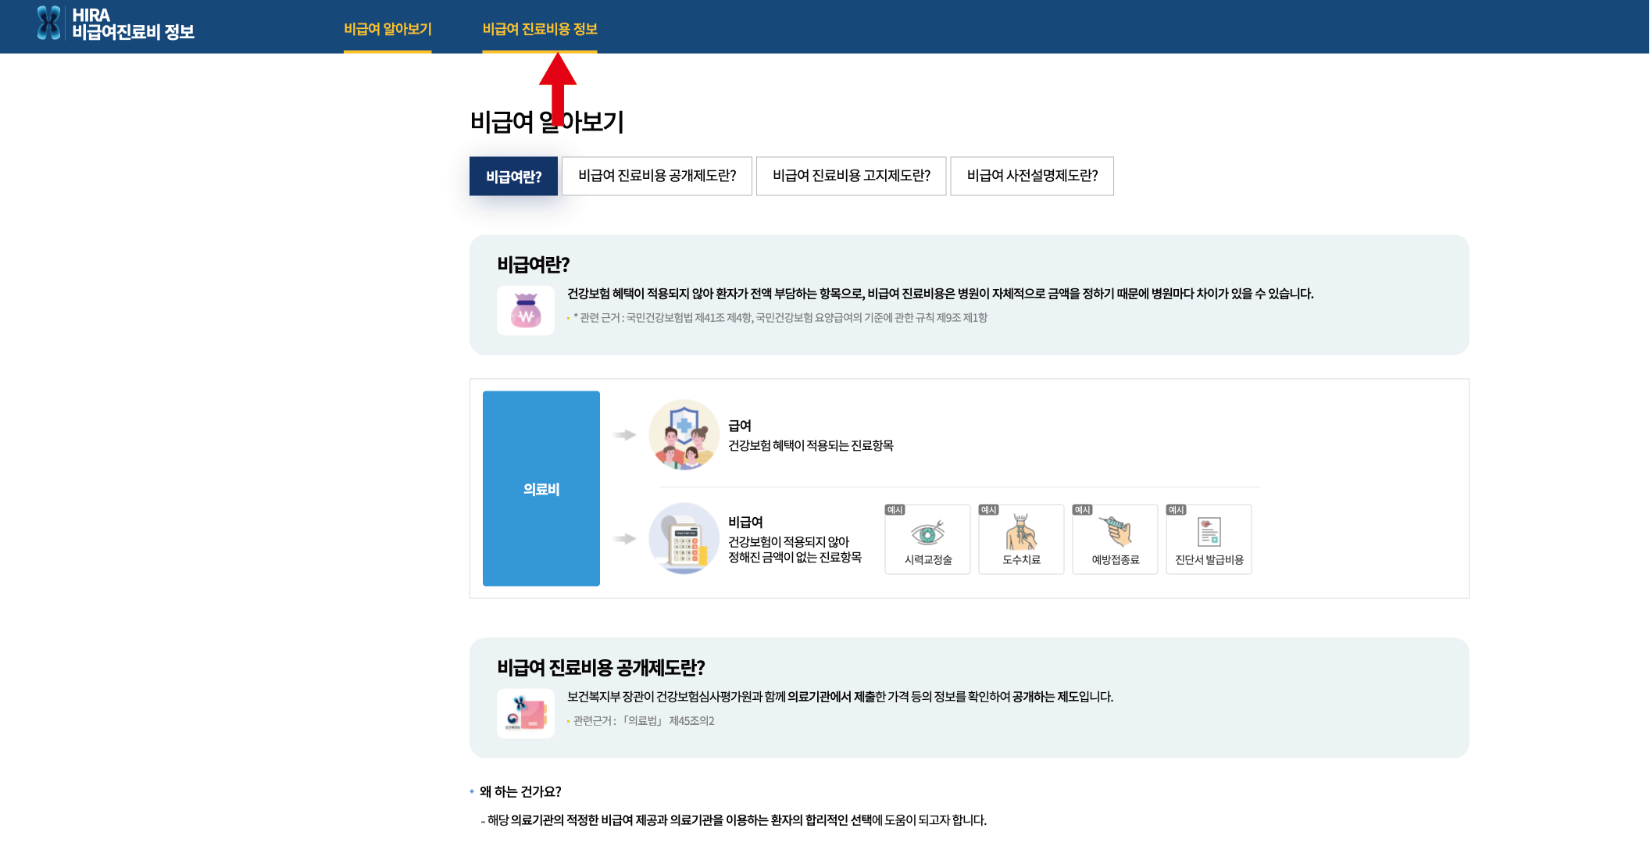Select the 시력교정술 eye icon card

pos(927,540)
